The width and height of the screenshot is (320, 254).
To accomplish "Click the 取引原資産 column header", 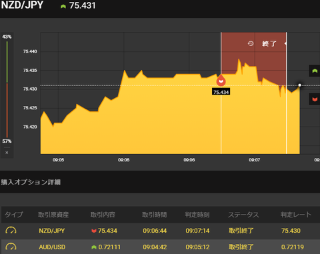I will [53, 215].
